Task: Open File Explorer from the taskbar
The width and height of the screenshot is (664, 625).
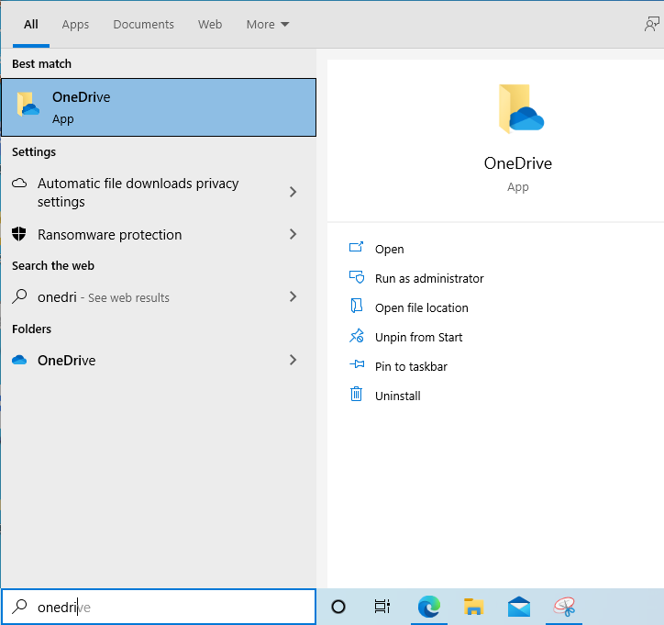Action: [x=473, y=607]
